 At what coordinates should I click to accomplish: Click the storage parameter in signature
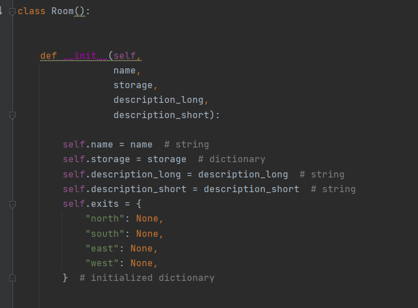click(x=133, y=85)
